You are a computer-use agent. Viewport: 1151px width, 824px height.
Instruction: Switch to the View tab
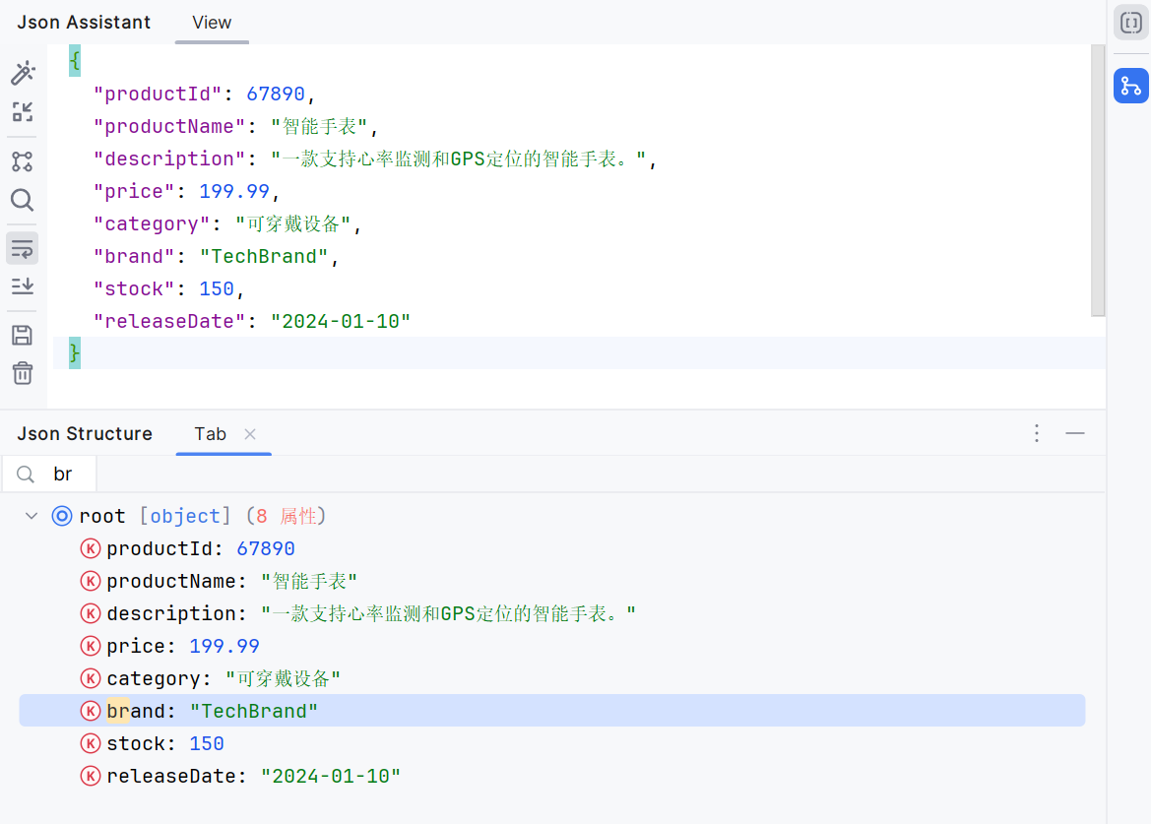pyautogui.click(x=211, y=22)
